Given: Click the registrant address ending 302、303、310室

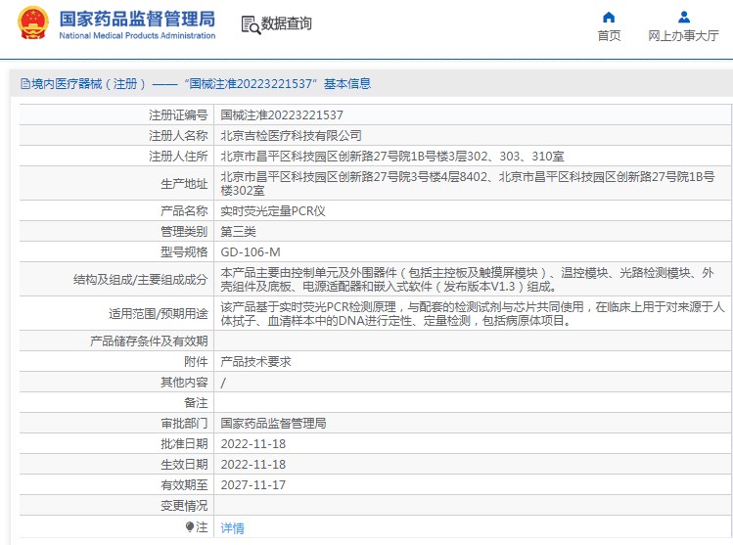Looking at the screenshot, I should tap(391, 157).
